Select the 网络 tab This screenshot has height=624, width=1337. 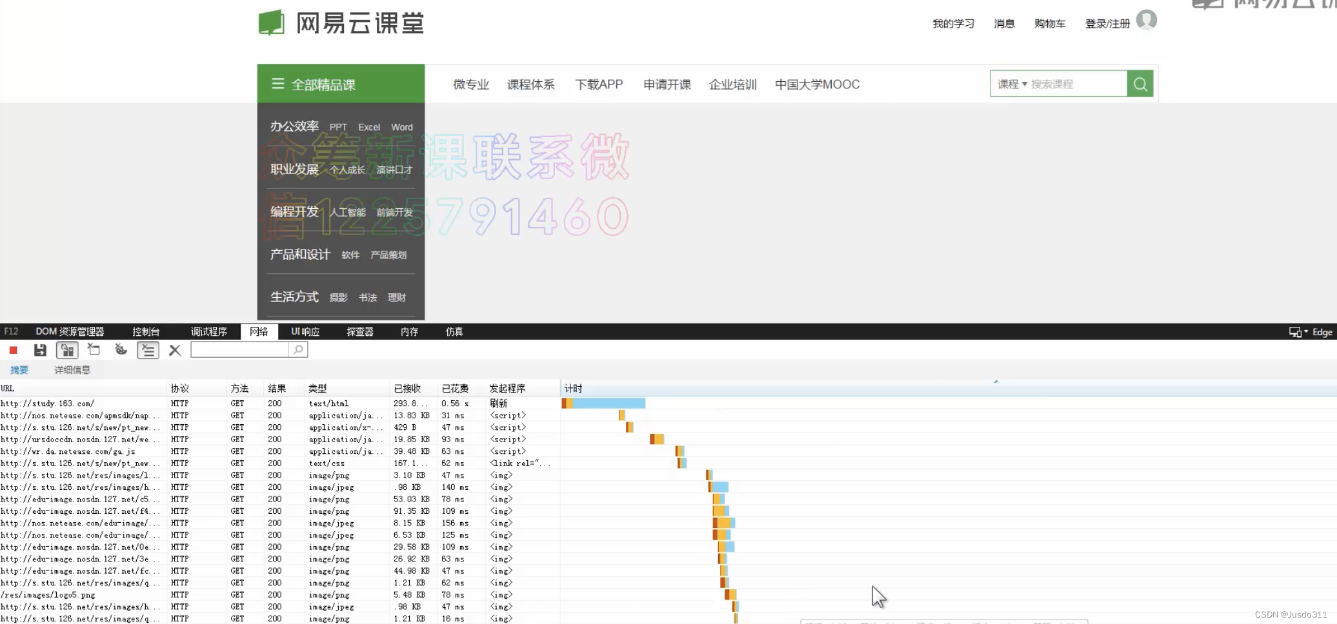tap(259, 331)
